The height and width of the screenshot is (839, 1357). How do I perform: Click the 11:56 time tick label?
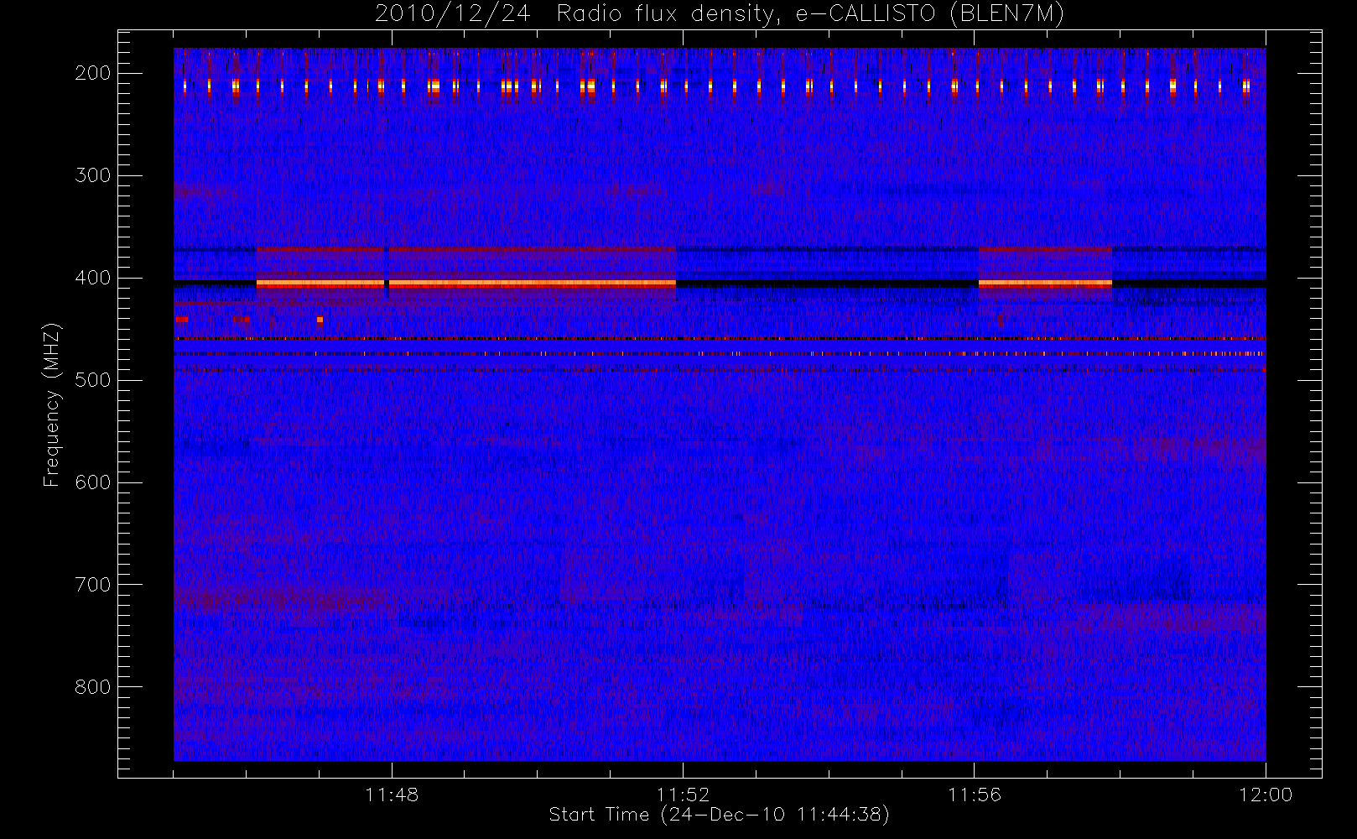[975, 795]
